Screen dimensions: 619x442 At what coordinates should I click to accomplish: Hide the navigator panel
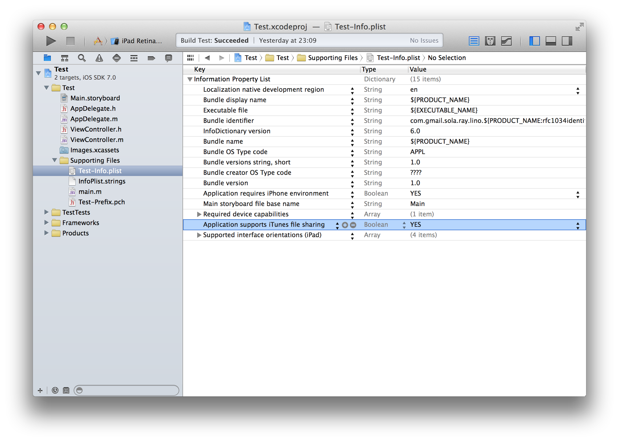[x=535, y=41]
